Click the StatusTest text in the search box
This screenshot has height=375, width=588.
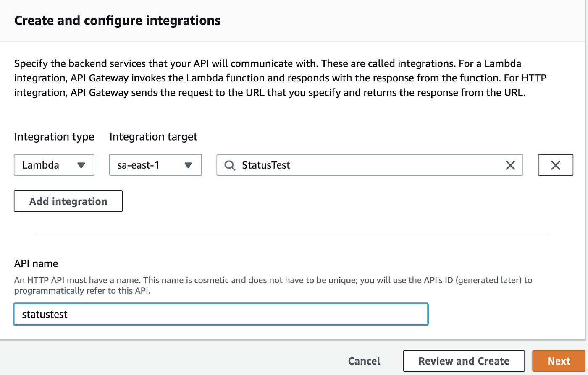pyautogui.click(x=265, y=165)
